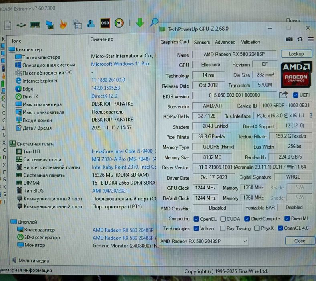Open the motherboard chip icon in AIDA64 toolbar
The width and height of the screenshot is (316, 281).
(21, 25)
